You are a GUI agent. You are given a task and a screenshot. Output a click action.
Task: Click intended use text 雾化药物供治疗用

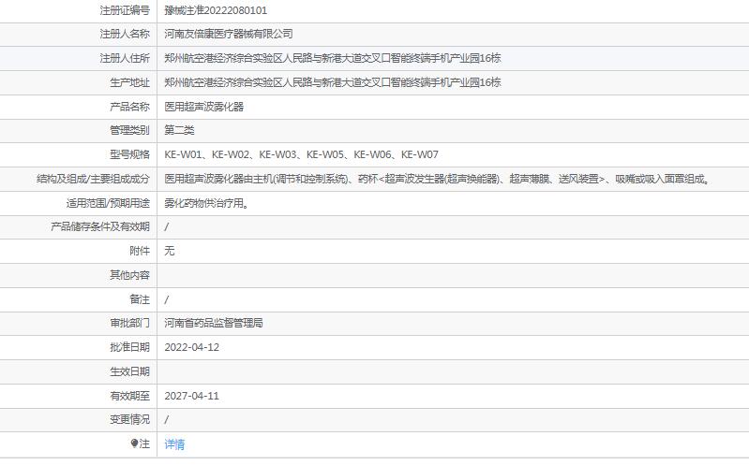pos(206,203)
